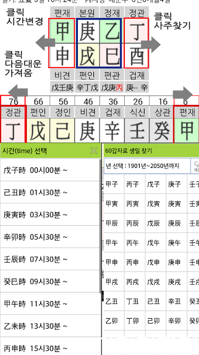The height and width of the screenshot is (355, 199).
Task: Select daewoon 壬 at age 26
Action: (137, 130)
